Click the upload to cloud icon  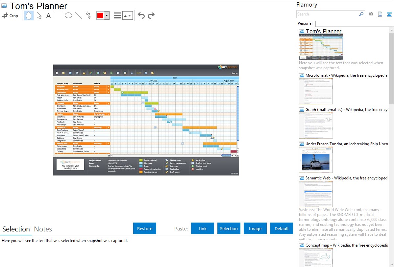(x=389, y=14)
